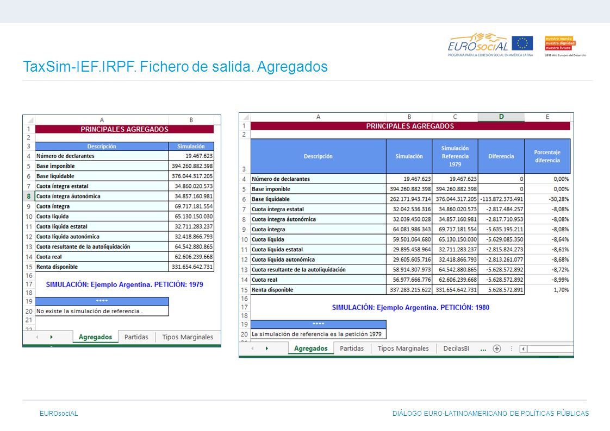
Task: Click 'Simulación Referencia 1979' header cell
Action: [x=455, y=156]
